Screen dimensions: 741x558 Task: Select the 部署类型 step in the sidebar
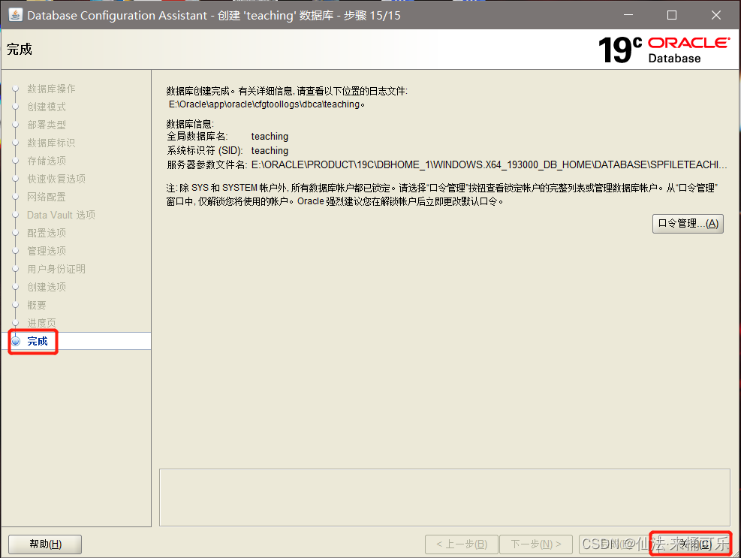[47, 125]
